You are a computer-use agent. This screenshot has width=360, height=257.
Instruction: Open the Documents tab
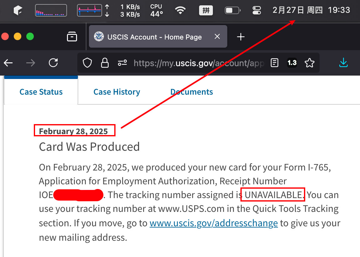tap(192, 92)
